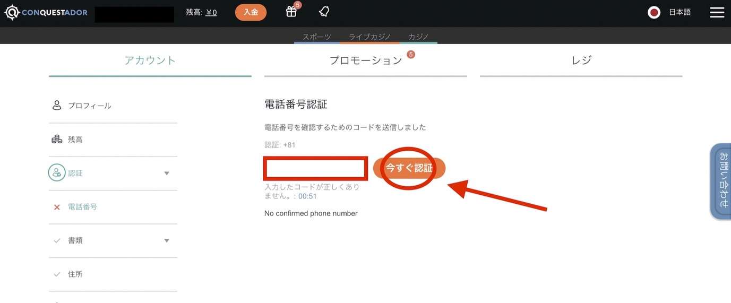Open 電話番号 in sidebar

click(x=83, y=207)
